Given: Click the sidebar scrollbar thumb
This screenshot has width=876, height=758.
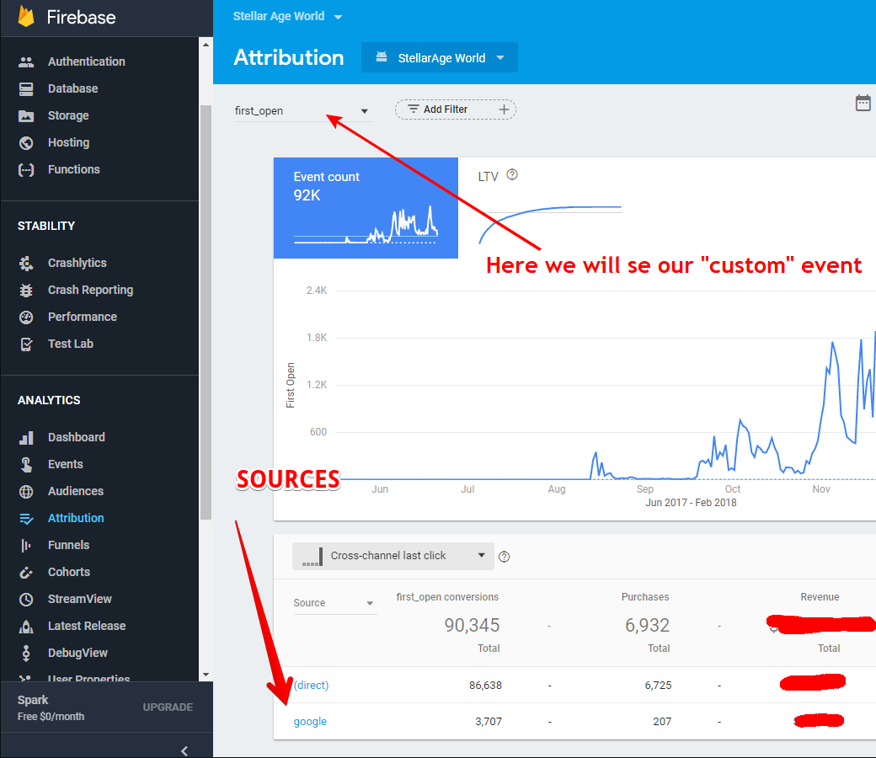Looking at the screenshot, I should click(206, 312).
